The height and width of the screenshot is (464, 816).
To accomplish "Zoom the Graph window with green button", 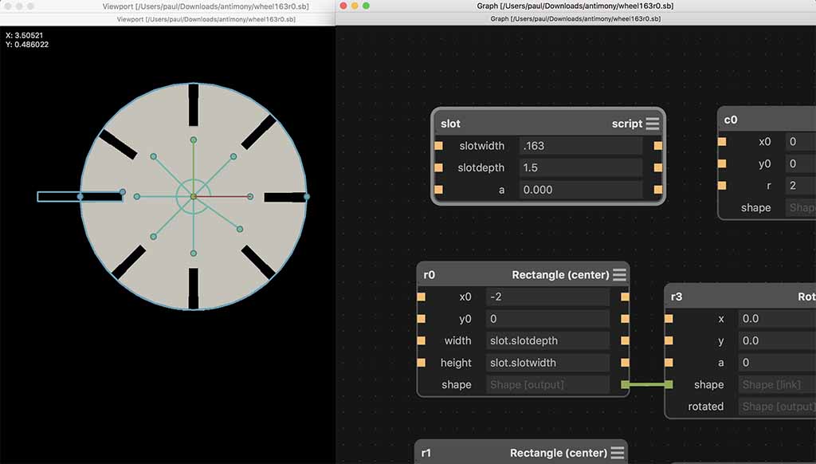I will (x=366, y=6).
